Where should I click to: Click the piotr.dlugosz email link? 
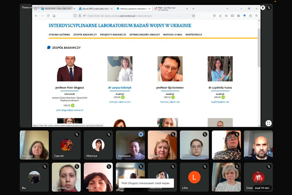click(x=70, y=110)
